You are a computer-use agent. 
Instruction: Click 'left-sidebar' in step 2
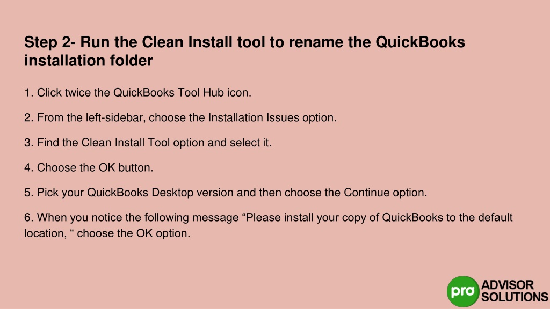click(x=115, y=117)
